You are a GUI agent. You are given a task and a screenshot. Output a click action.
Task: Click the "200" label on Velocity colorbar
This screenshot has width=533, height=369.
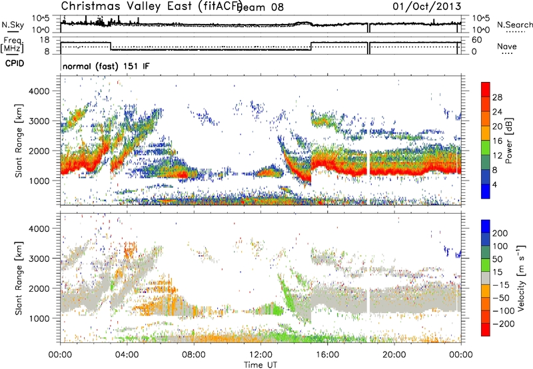500,233
